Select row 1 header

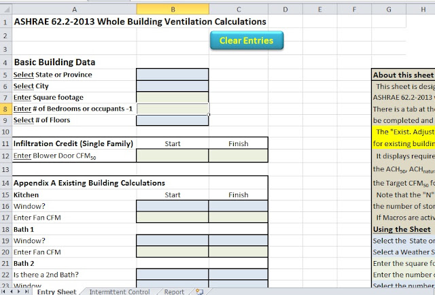[6, 22]
